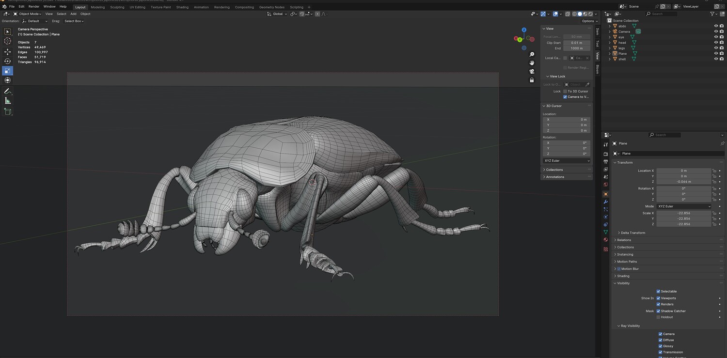727x358 pixels.
Task: Uncheck Camera to View lock
Action: pyautogui.click(x=565, y=97)
